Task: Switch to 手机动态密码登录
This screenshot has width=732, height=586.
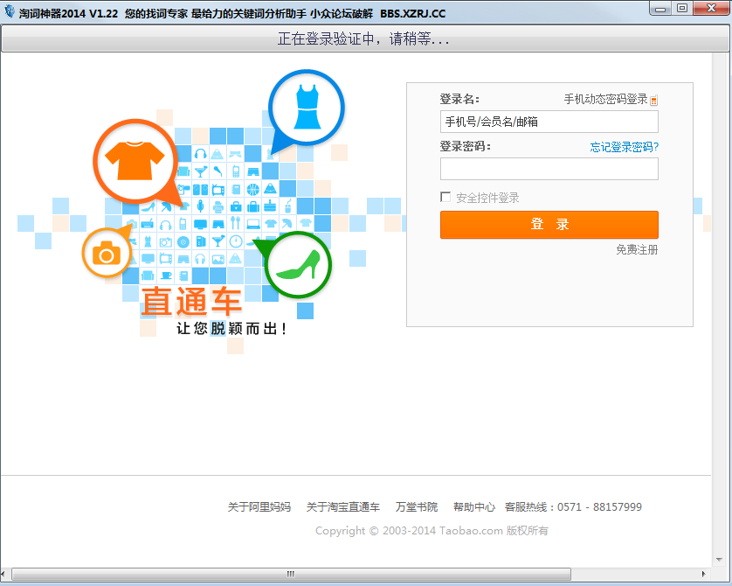Action: pyautogui.click(x=605, y=100)
